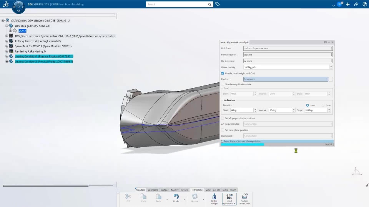Click the Rendering A node icon
Image resolution: width=369 pixels, height=207 pixels.
point(11,51)
